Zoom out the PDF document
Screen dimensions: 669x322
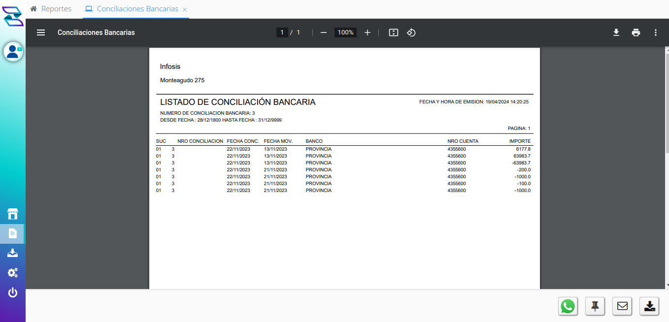pos(324,32)
